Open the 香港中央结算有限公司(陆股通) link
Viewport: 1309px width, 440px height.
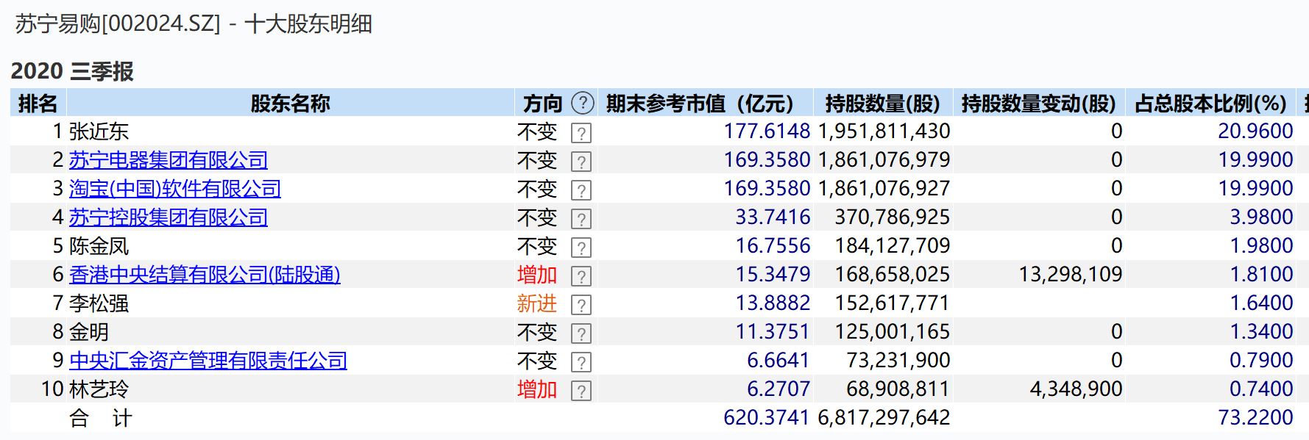point(205,275)
